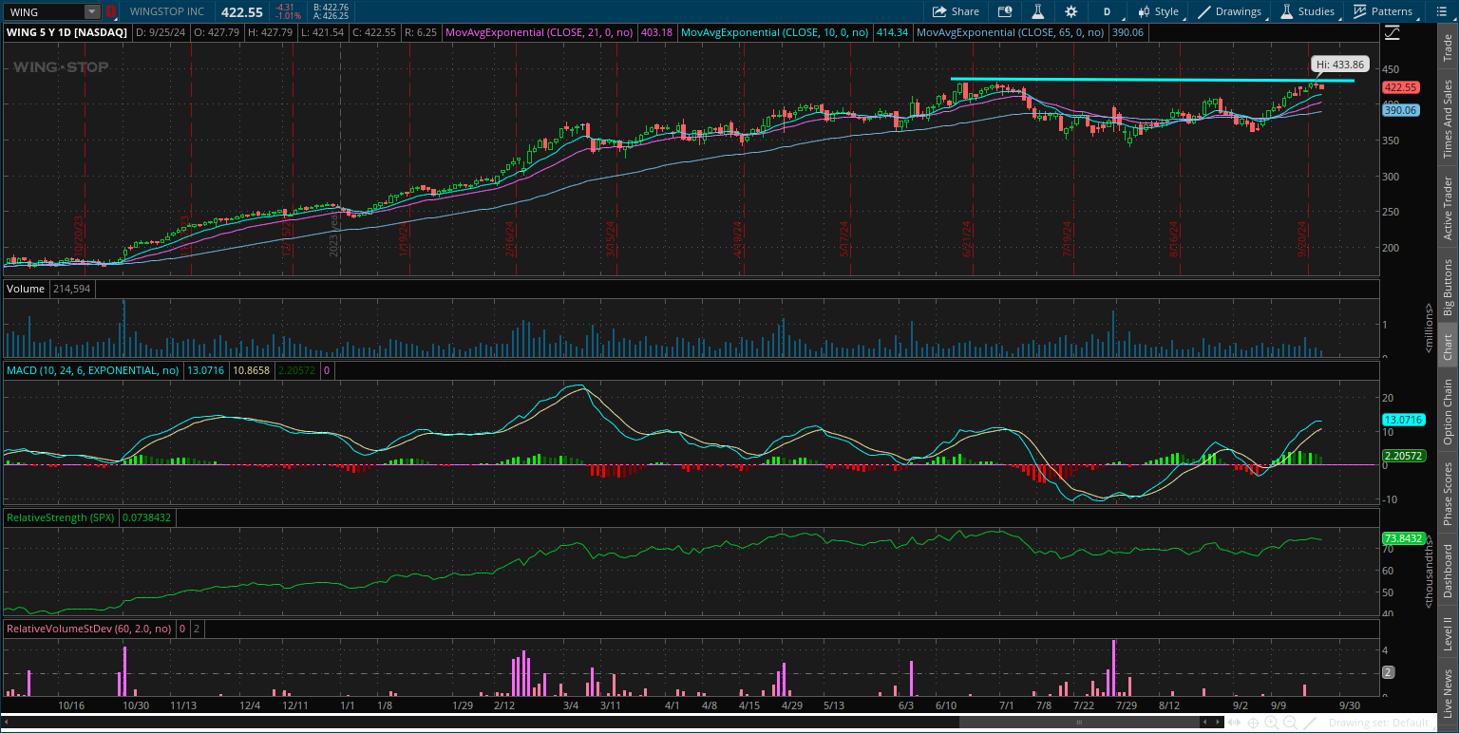Click the cyan horizontal resistance line drawing

pyautogui.click(x=1151, y=80)
